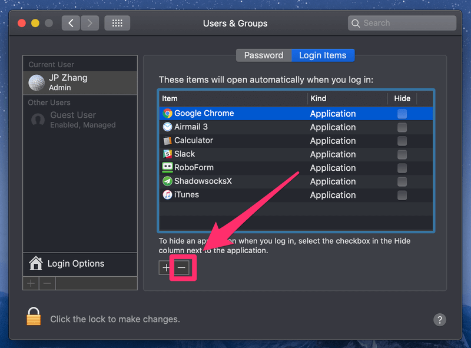Click the 'Click the lock to make changes' text

(x=115, y=319)
